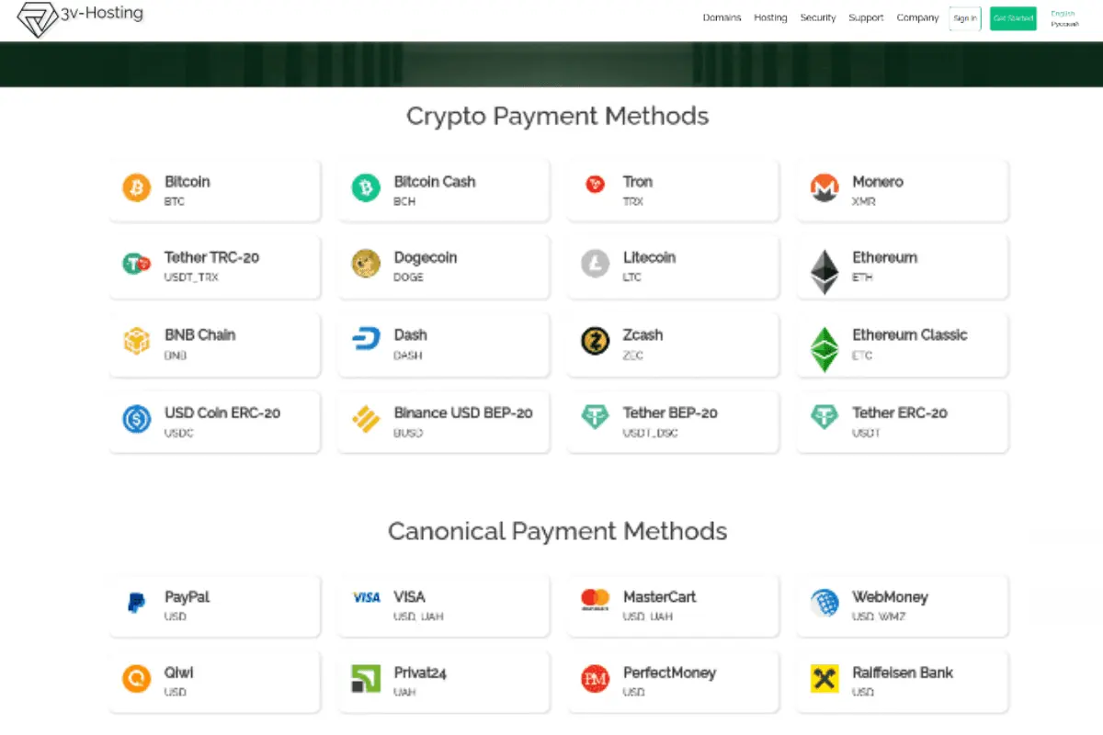Switch language to English
This screenshot has width=1103, height=735.
point(1063,14)
